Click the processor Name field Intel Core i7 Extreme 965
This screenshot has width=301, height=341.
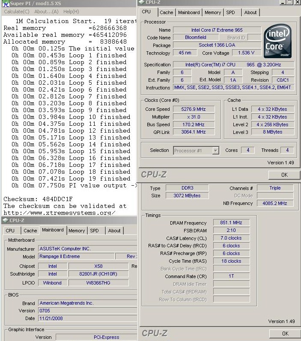click(217, 30)
